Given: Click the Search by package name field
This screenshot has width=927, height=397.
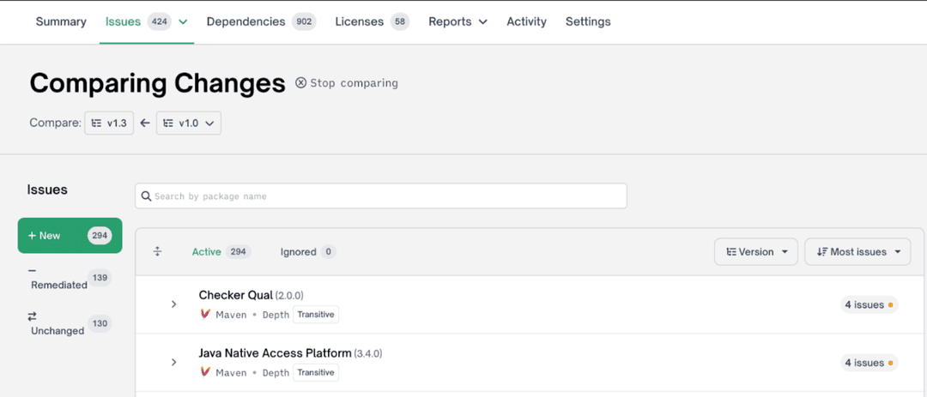Looking at the screenshot, I should click(x=386, y=196).
